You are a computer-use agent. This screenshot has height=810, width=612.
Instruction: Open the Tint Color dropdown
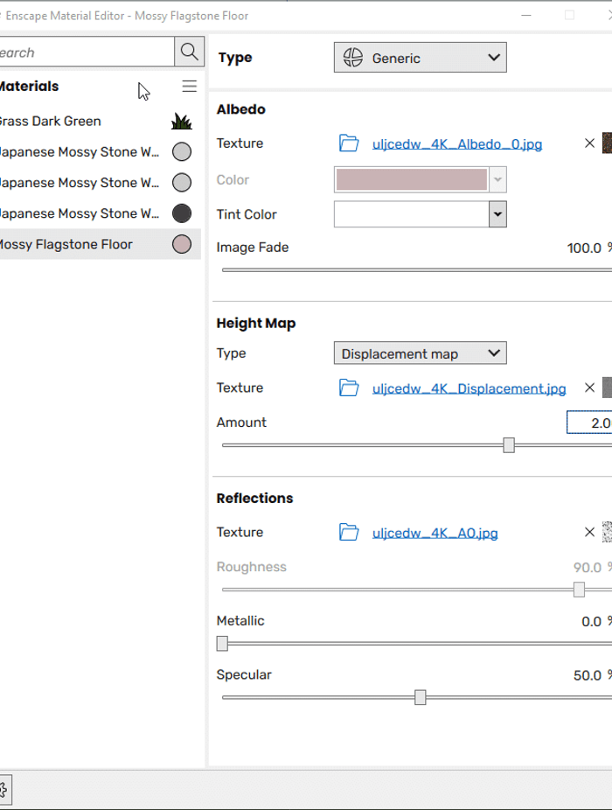coord(497,214)
